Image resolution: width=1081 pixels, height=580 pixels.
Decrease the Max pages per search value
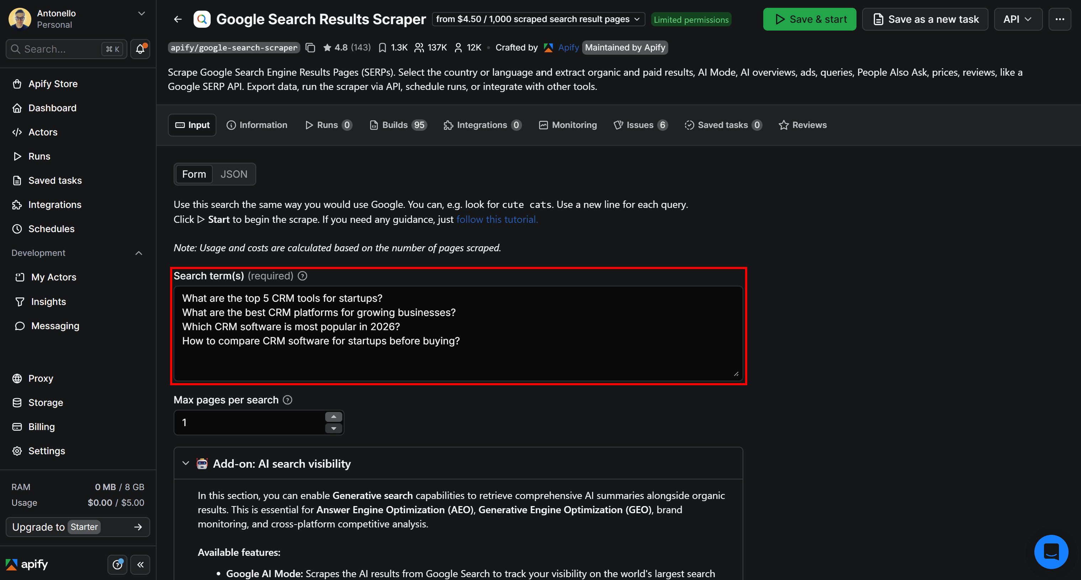click(x=334, y=428)
